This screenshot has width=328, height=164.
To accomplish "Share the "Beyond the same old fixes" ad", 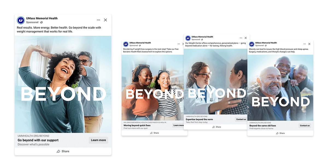I will pyautogui.click(x=280, y=133).
